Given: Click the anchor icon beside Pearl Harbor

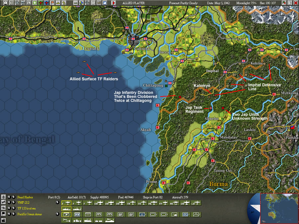Looking at the screenshot, I should click(x=3, y=197).
